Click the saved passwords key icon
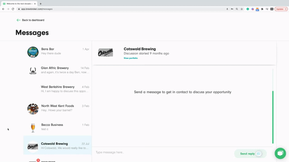Screen dimensions: 289x162 [x=232, y=9]
